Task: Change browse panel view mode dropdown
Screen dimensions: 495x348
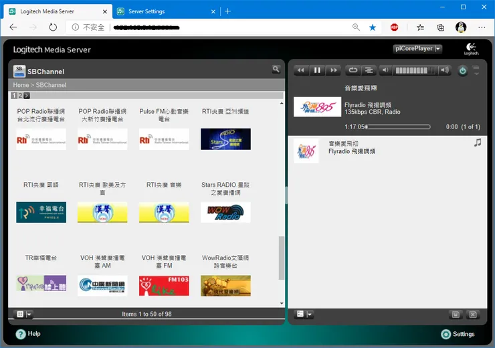Action: click(x=23, y=314)
